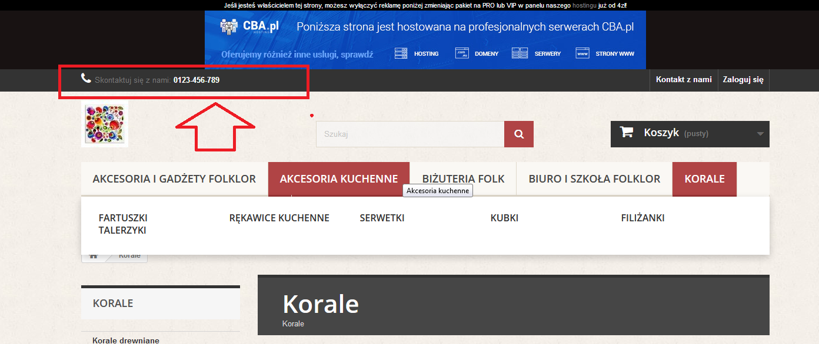The image size is (819, 344).
Task: Click the Kontakt z nami link
Action: (x=684, y=80)
